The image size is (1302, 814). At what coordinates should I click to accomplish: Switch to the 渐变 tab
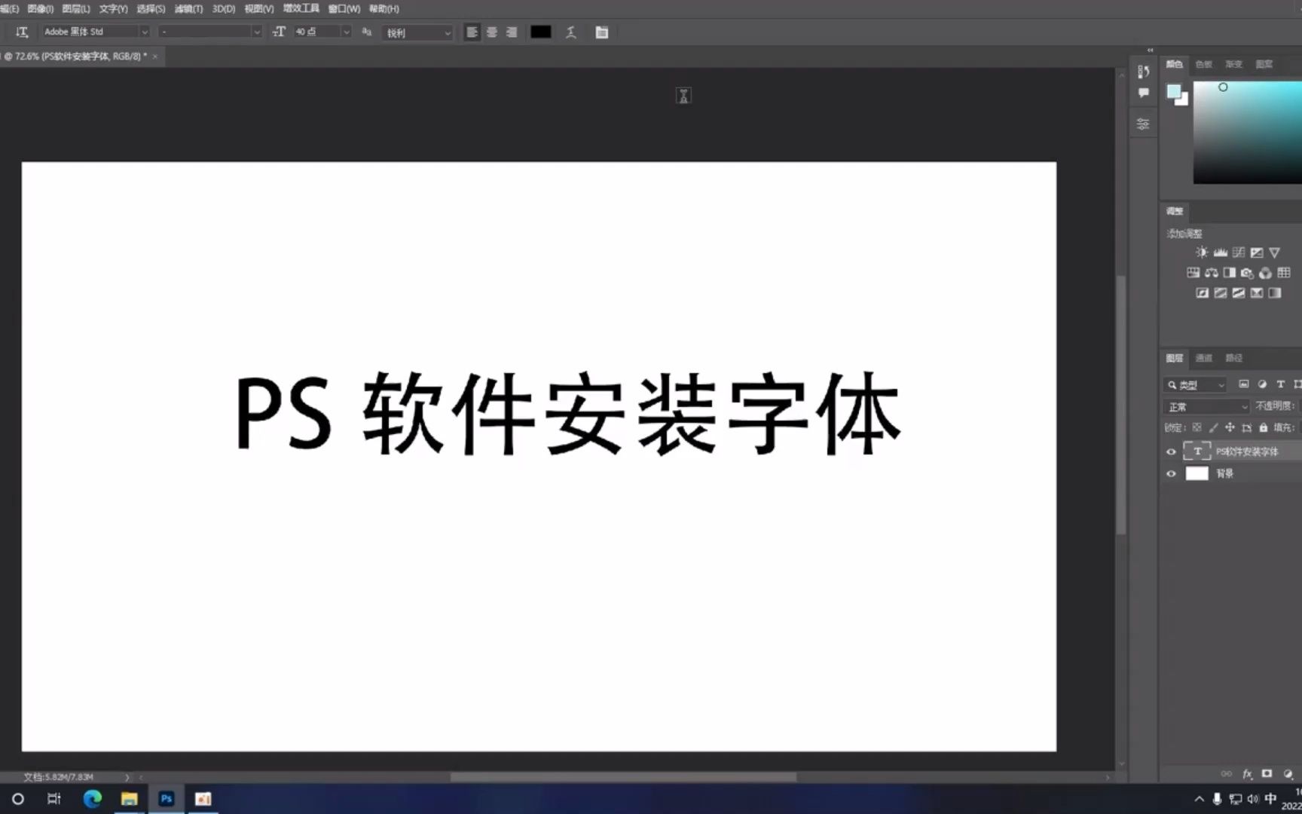coord(1233,64)
